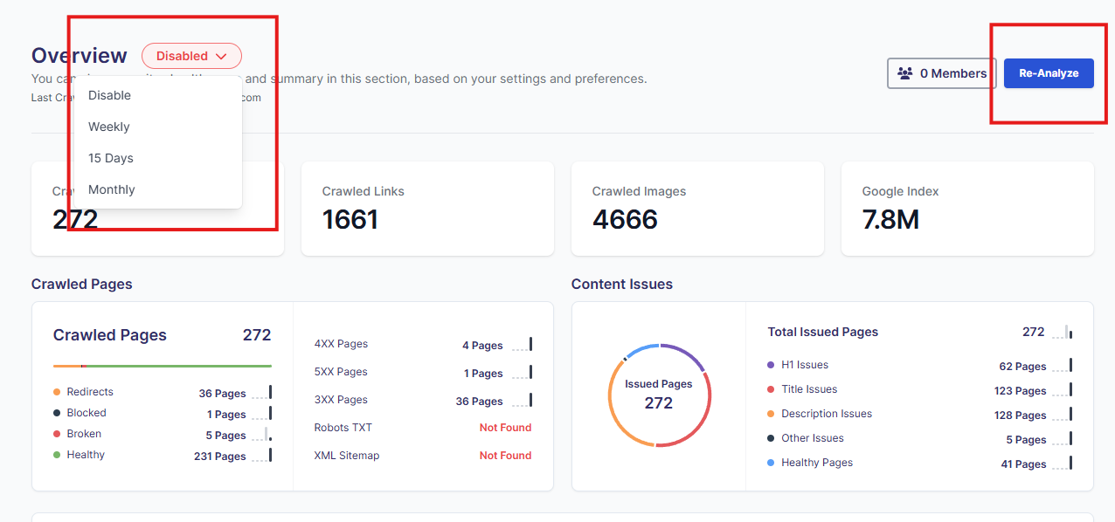Open the Google Index 7.8M card
1115x522 pixels.
(x=966, y=209)
